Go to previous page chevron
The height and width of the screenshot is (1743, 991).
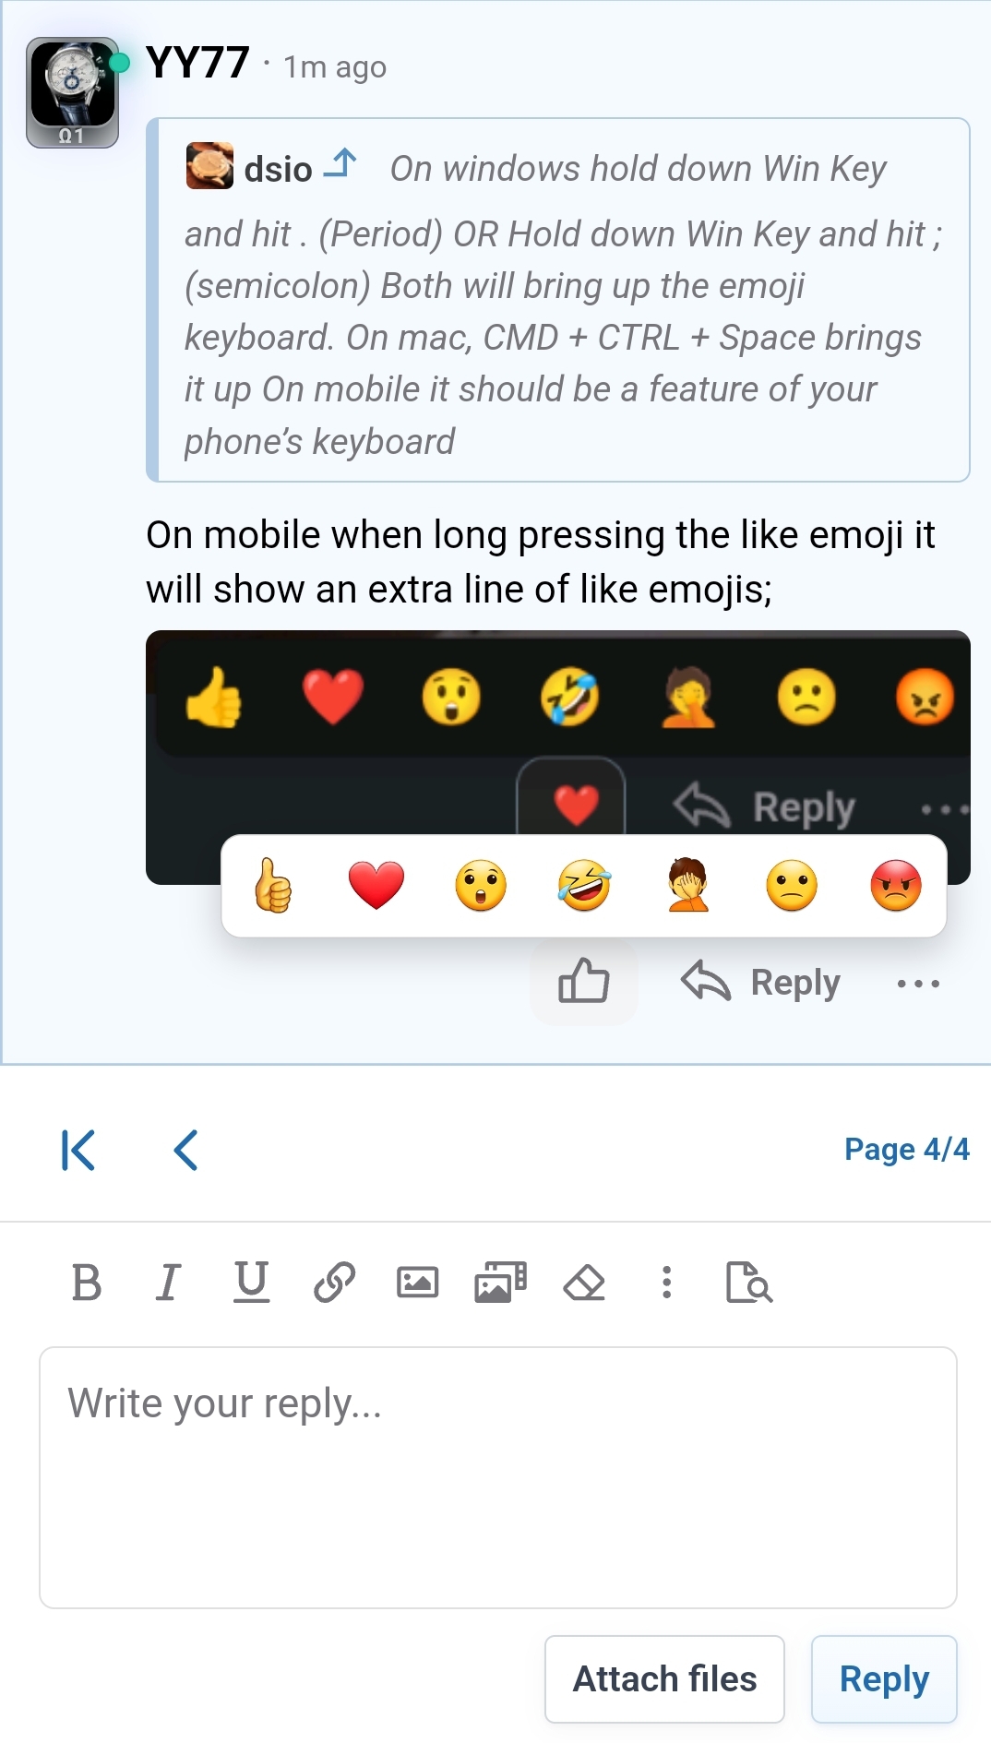tap(185, 1150)
